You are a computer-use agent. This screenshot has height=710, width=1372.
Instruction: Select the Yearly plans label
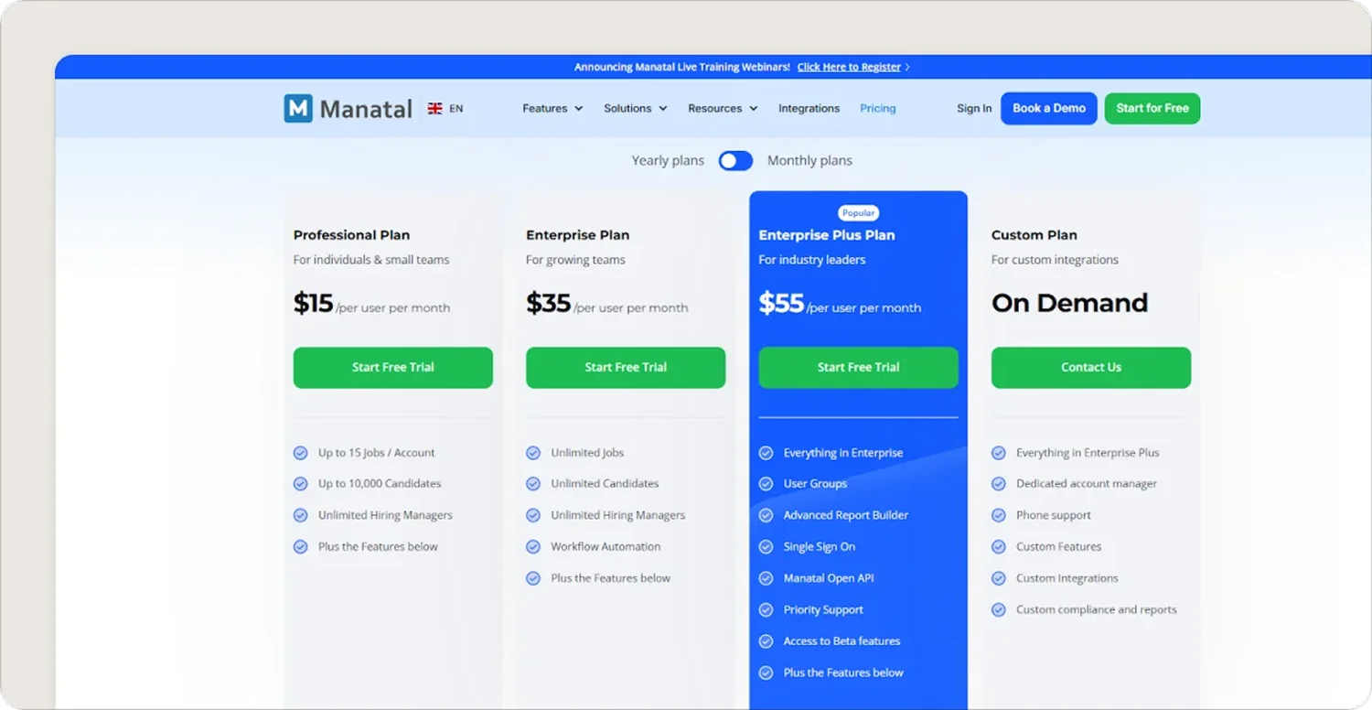(x=668, y=161)
